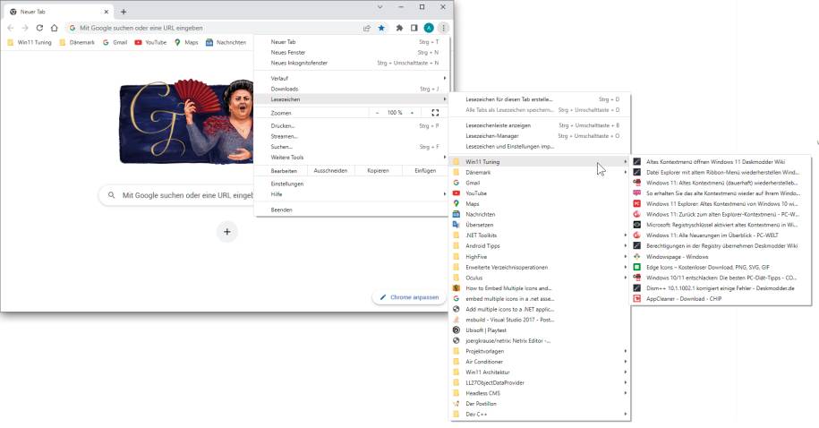Image resolution: width=819 pixels, height=428 pixels.
Task: Click the three-dot Chrome menu icon
Action: [x=443, y=28]
